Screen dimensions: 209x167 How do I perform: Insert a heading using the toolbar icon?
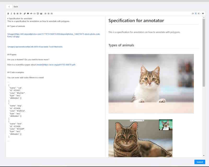tap(17, 13)
